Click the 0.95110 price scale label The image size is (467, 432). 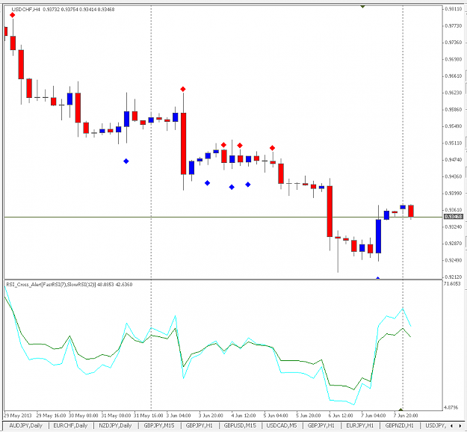pos(454,143)
